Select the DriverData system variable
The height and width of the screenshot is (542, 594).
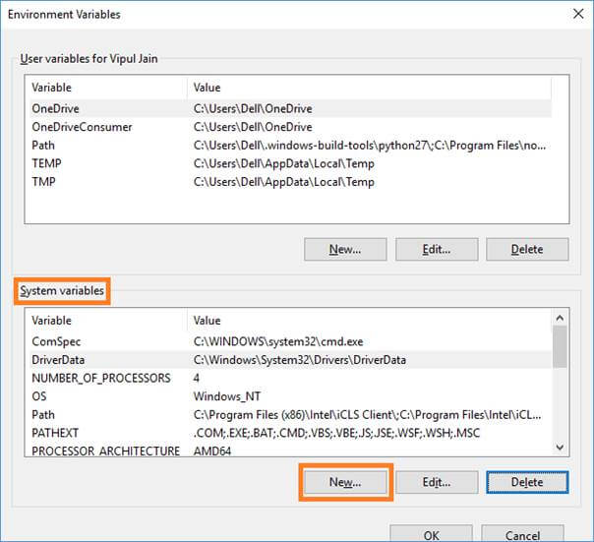(x=291, y=360)
